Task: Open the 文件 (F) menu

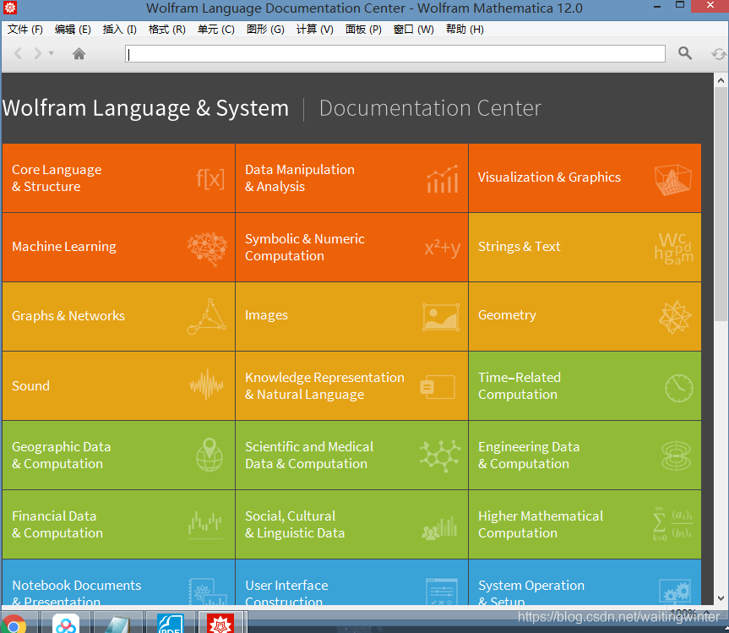Action: 25,30
